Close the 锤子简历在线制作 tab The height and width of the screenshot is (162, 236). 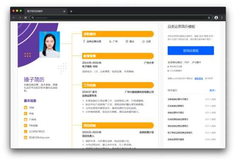tap(64, 11)
